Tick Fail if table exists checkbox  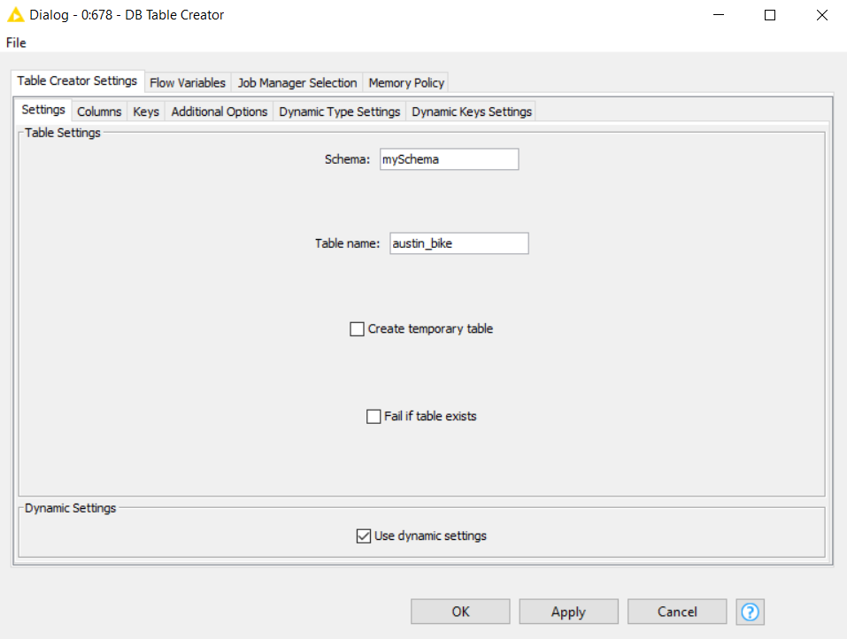pos(373,417)
